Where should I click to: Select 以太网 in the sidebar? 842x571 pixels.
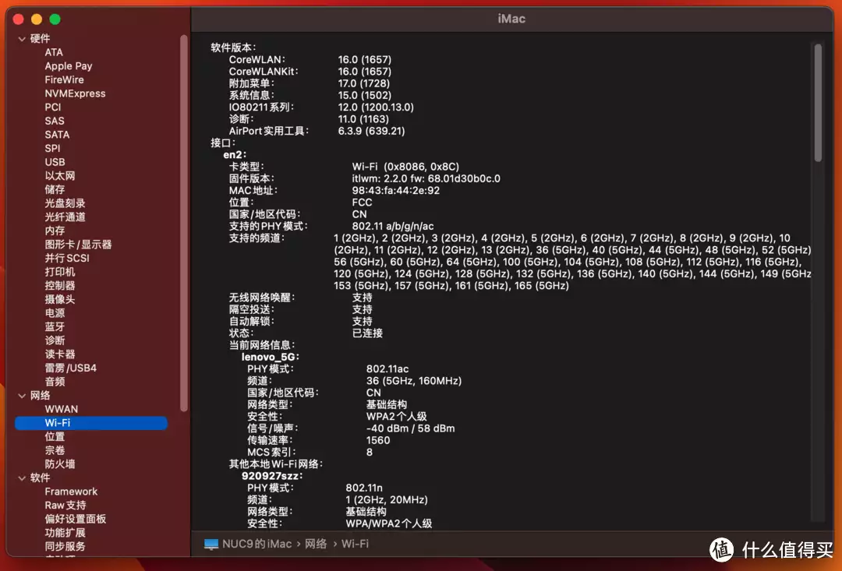[59, 175]
